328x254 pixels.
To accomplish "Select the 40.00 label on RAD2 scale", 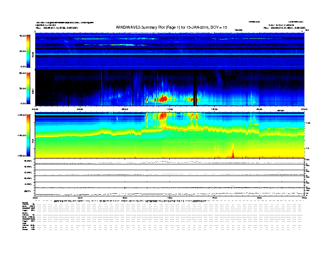I will coord(22,36).
